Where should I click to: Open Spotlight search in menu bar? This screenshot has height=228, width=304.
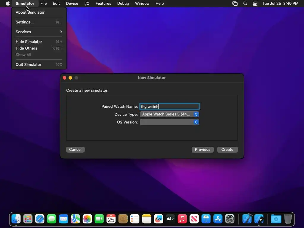pos(245,4)
